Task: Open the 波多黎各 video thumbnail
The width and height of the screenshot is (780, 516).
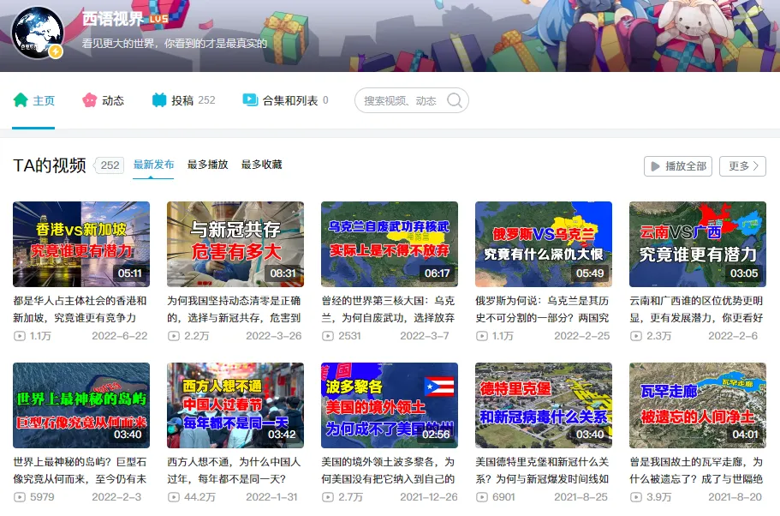Action: [390, 405]
